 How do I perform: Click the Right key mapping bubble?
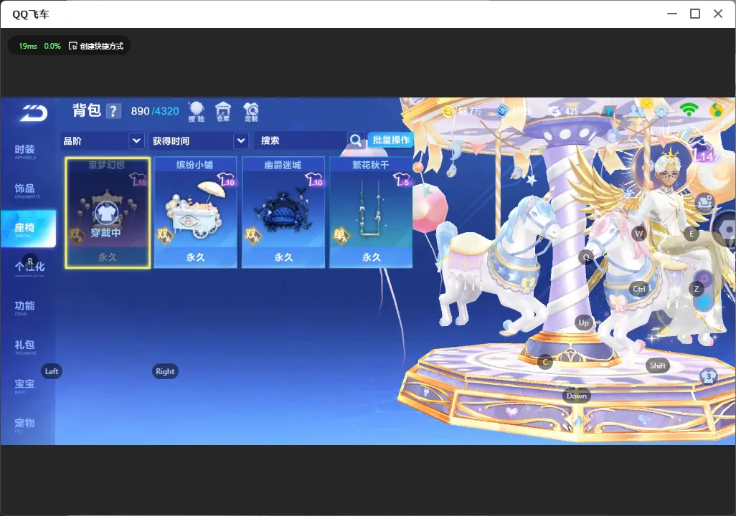click(x=165, y=371)
